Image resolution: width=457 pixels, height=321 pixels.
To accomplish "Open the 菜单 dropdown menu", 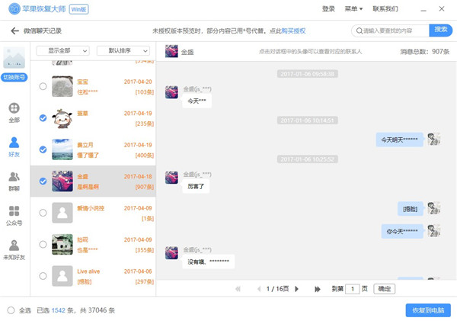I will point(353,8).
